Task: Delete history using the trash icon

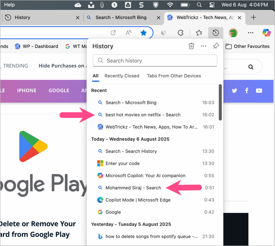Action: (191, 46)
